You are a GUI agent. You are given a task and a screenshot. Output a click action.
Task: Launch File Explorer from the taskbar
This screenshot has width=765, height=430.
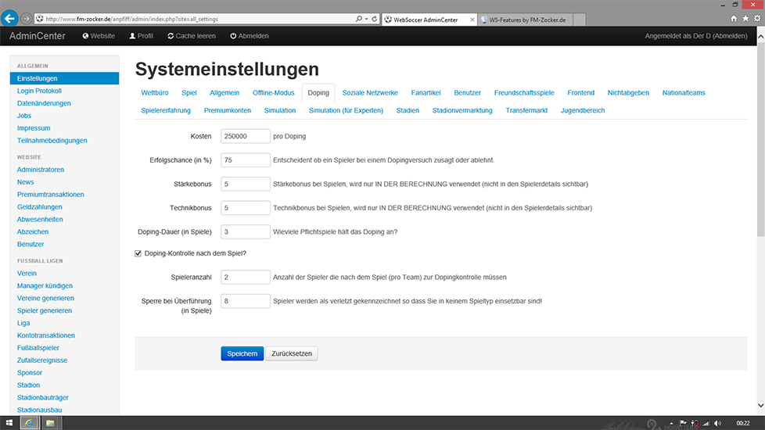tap(50, 423)
